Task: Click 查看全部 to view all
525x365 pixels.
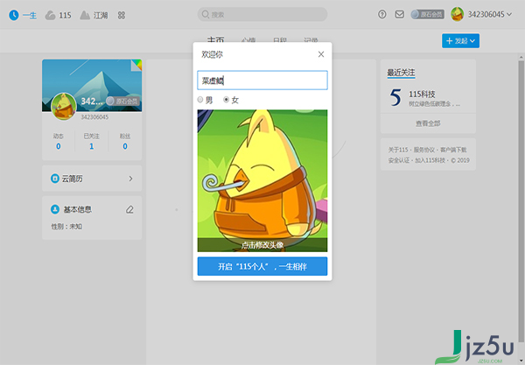Action: coord(428,123)
